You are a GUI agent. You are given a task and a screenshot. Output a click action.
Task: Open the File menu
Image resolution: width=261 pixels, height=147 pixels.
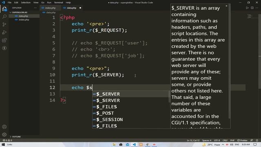(9, 2)
